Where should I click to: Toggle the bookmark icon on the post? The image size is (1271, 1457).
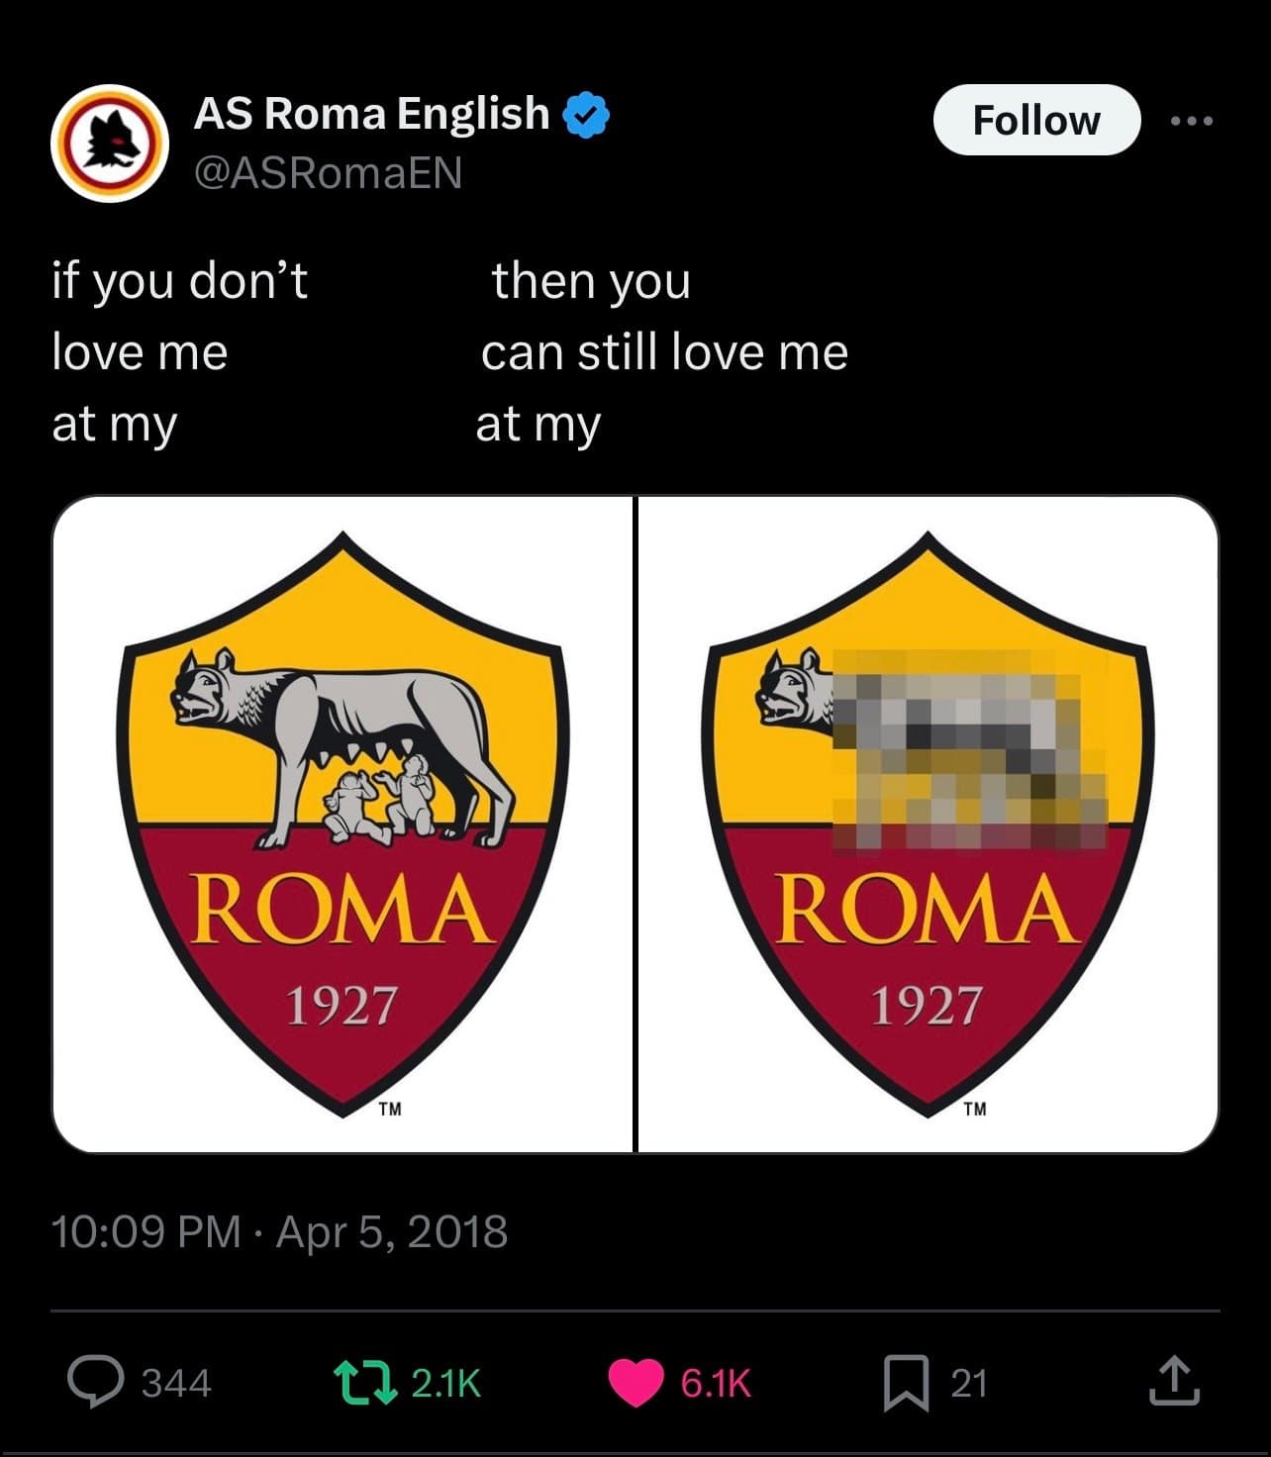pos(905,1383)
